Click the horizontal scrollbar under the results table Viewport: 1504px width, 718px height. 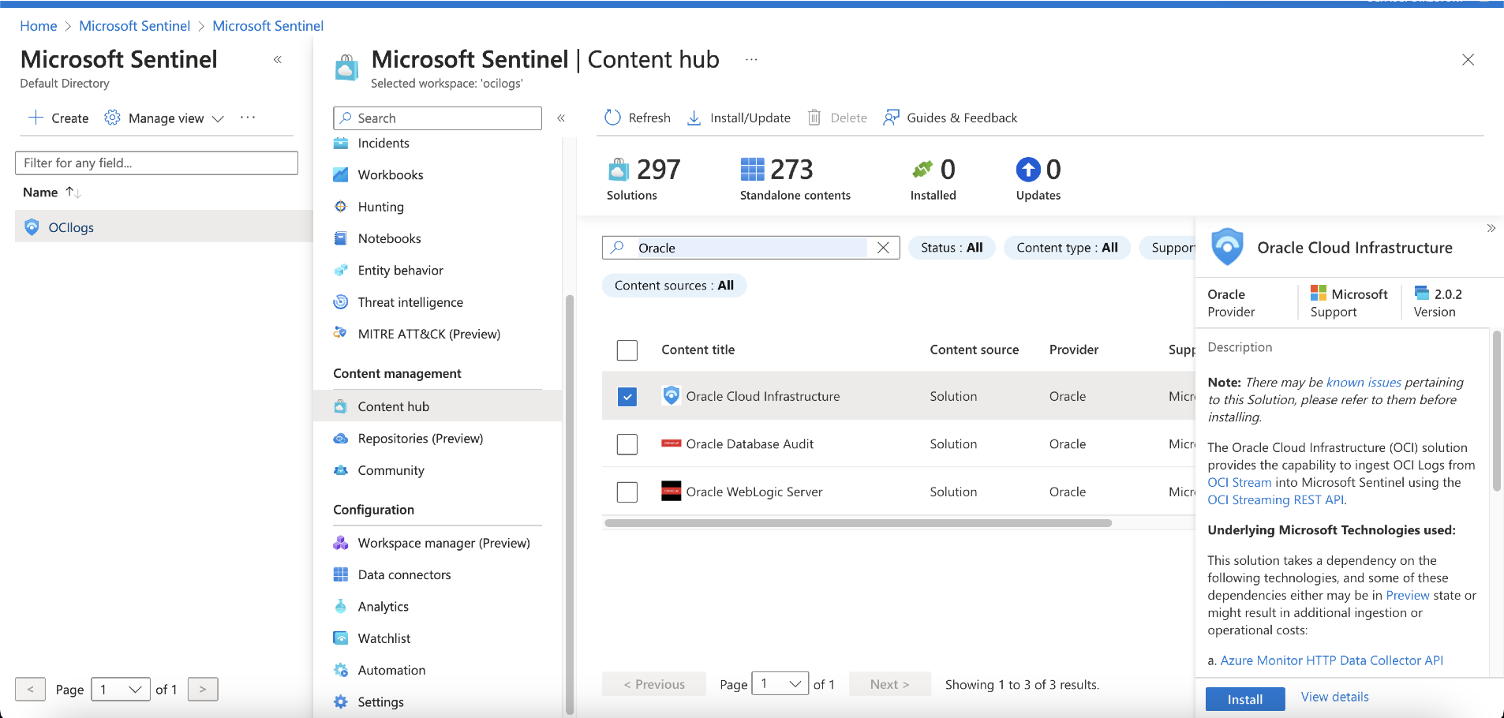tap(859, 523)
